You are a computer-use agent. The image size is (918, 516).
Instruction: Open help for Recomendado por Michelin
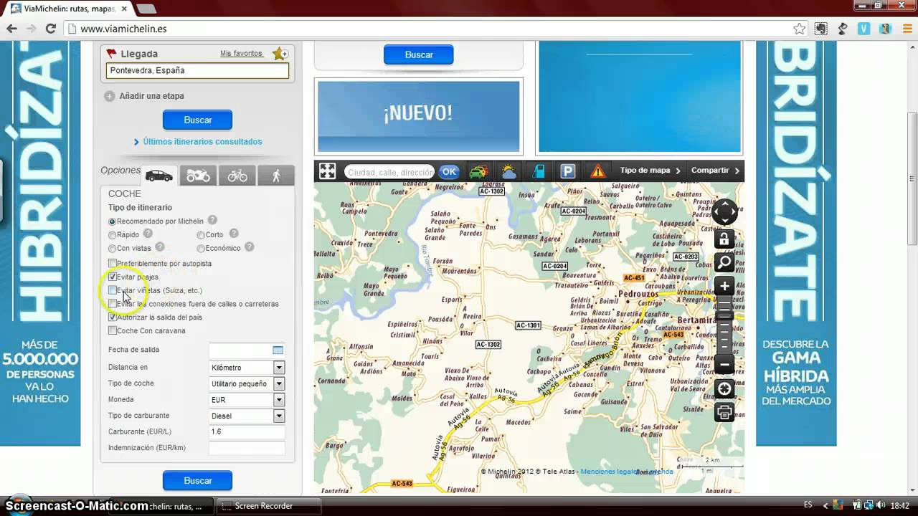point(212,221)
